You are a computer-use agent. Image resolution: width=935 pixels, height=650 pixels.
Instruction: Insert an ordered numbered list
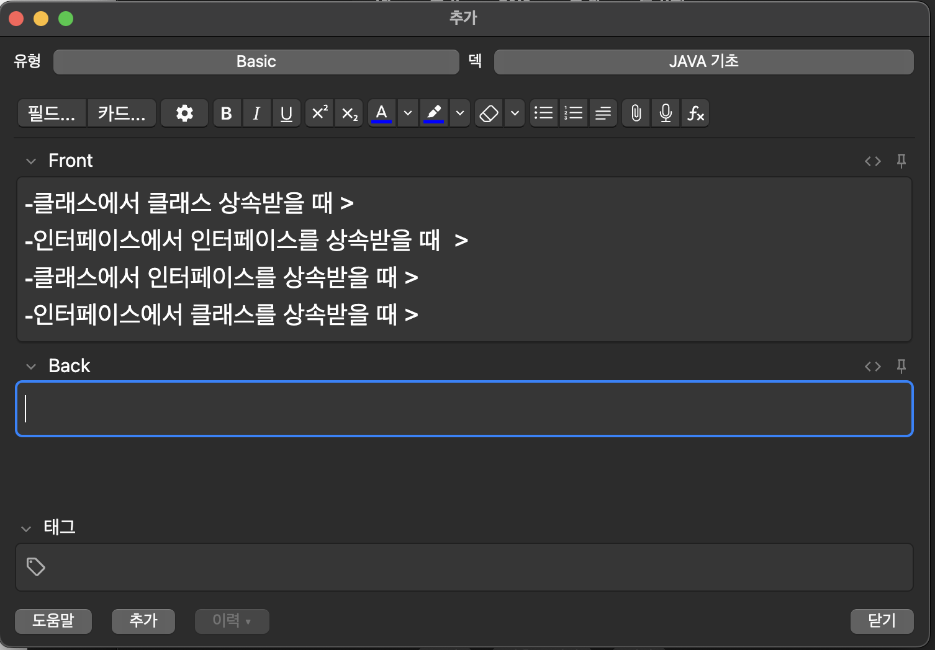click(573, 114)
